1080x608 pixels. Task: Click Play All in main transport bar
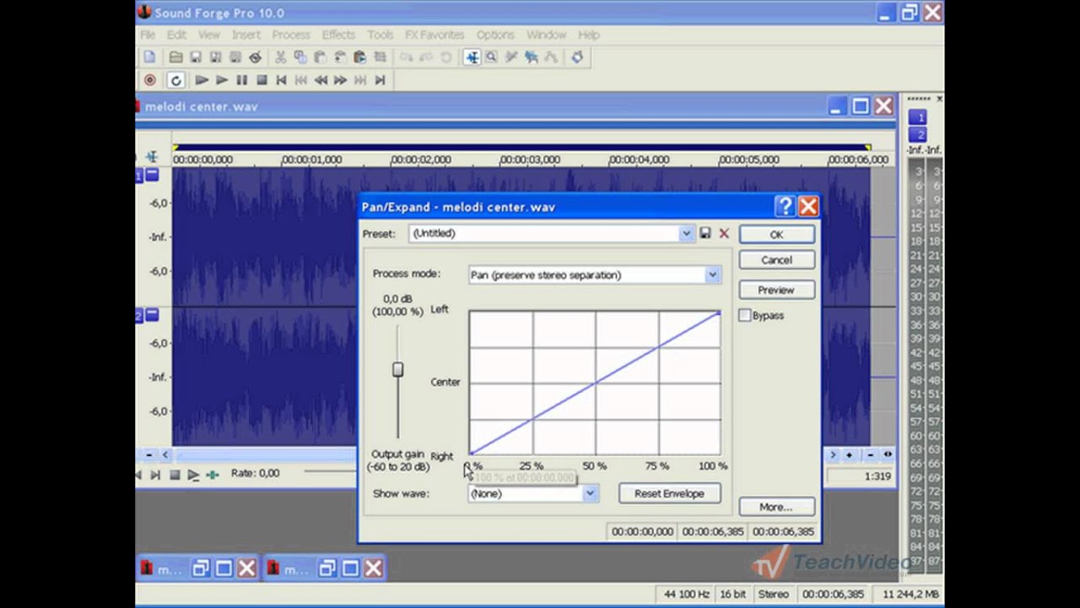(202, 80)
